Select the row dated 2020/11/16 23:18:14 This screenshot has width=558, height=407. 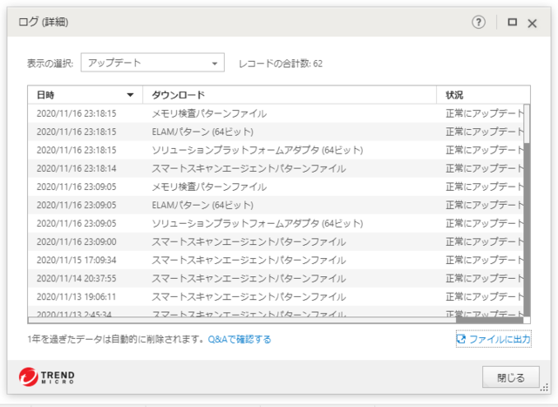[x=276, y=168]
